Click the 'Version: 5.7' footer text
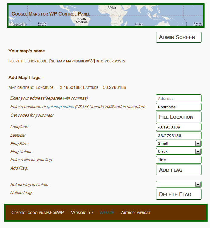Screen dimensions: 210x228 [82, 212]
